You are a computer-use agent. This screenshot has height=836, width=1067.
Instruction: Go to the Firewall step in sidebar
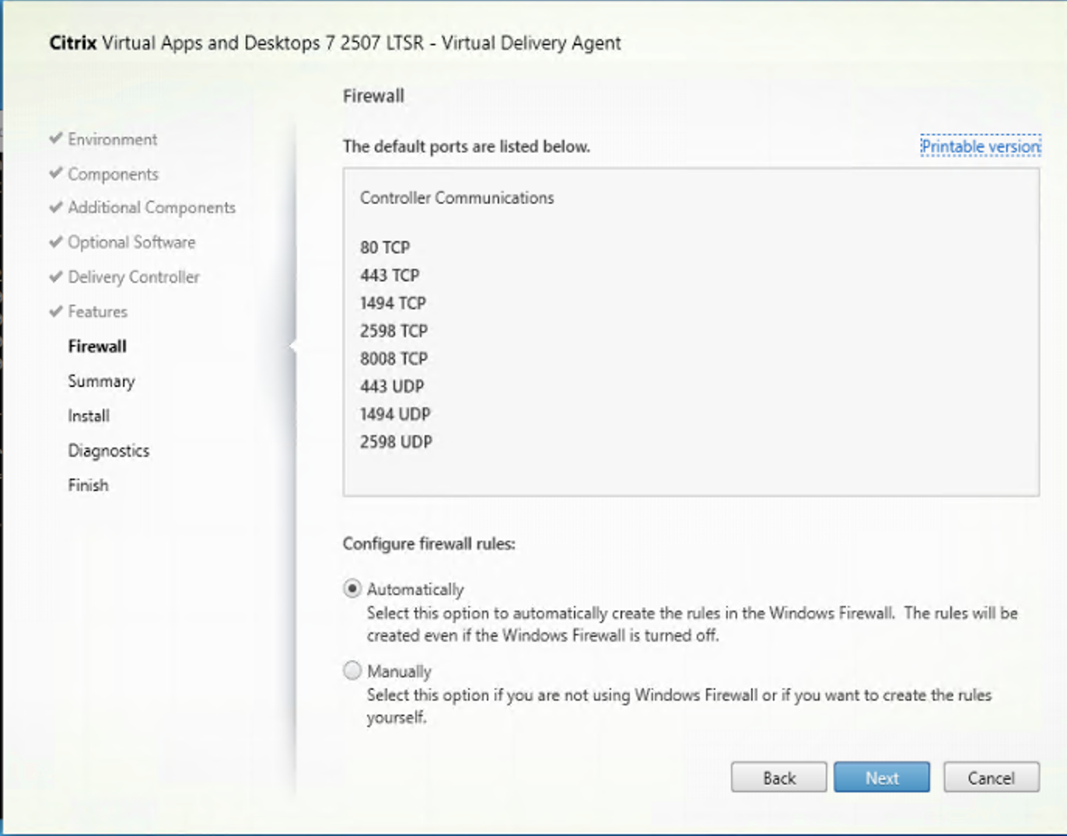pos(96,346)
